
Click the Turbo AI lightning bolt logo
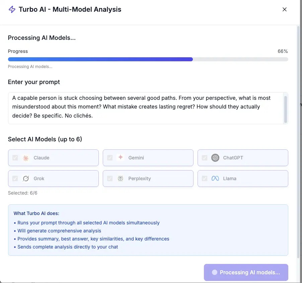tap(11, 9)
